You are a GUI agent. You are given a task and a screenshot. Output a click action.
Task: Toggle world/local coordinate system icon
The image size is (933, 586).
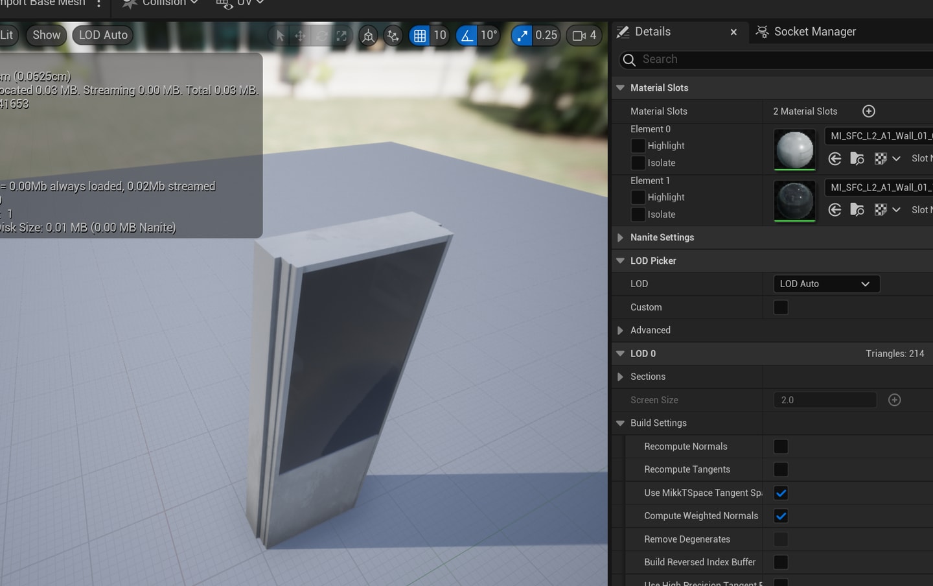click(x=368, y=36)
